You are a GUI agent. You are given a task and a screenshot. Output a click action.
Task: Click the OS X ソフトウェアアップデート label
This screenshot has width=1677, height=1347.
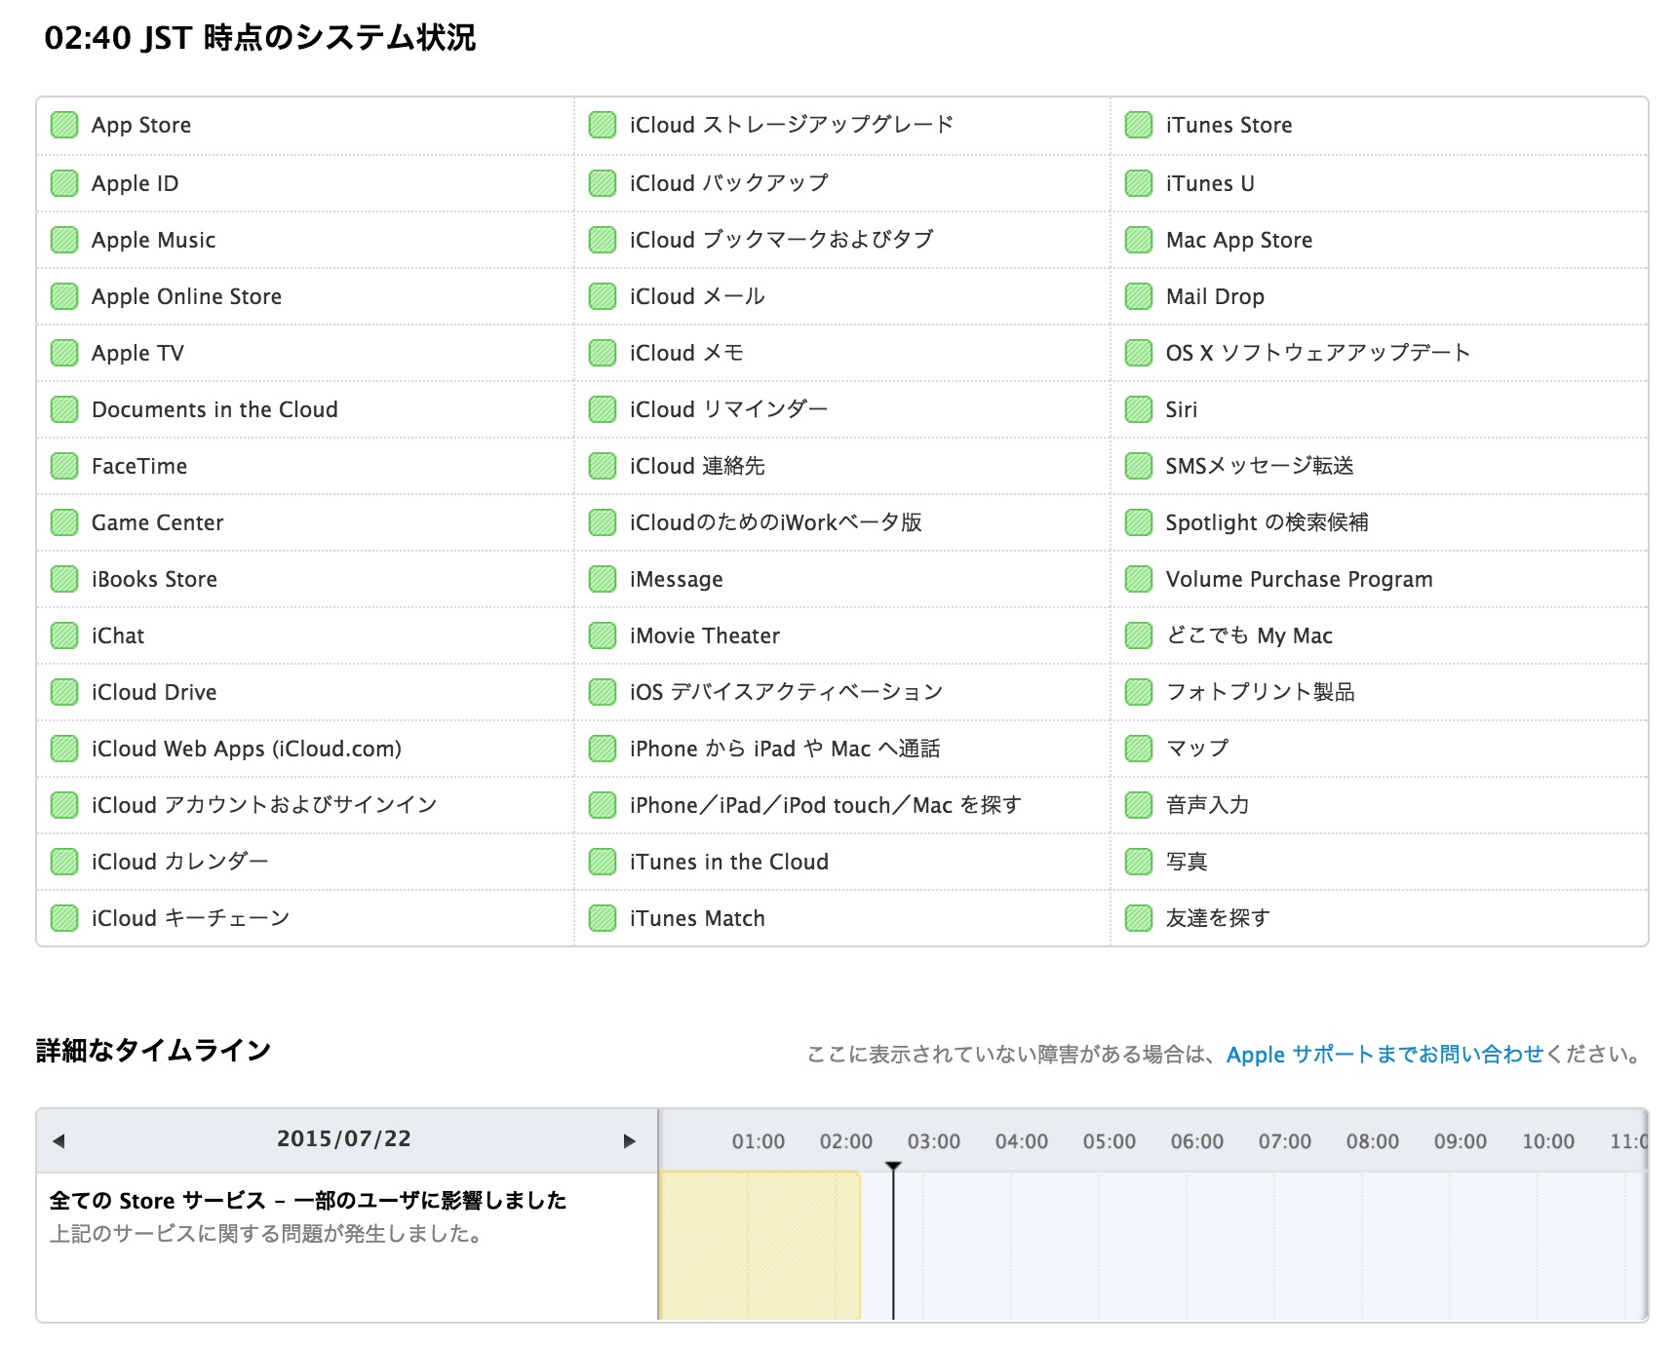point(1318,353)
